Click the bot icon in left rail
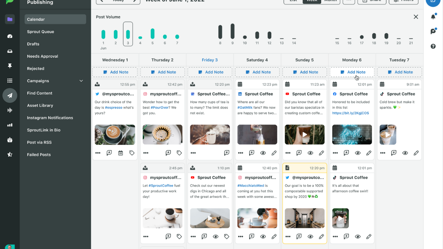 pos(10,140)
